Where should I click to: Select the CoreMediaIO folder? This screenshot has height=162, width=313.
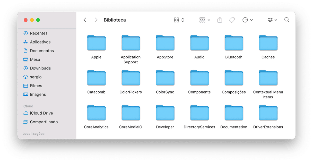[x=131, y=113]
